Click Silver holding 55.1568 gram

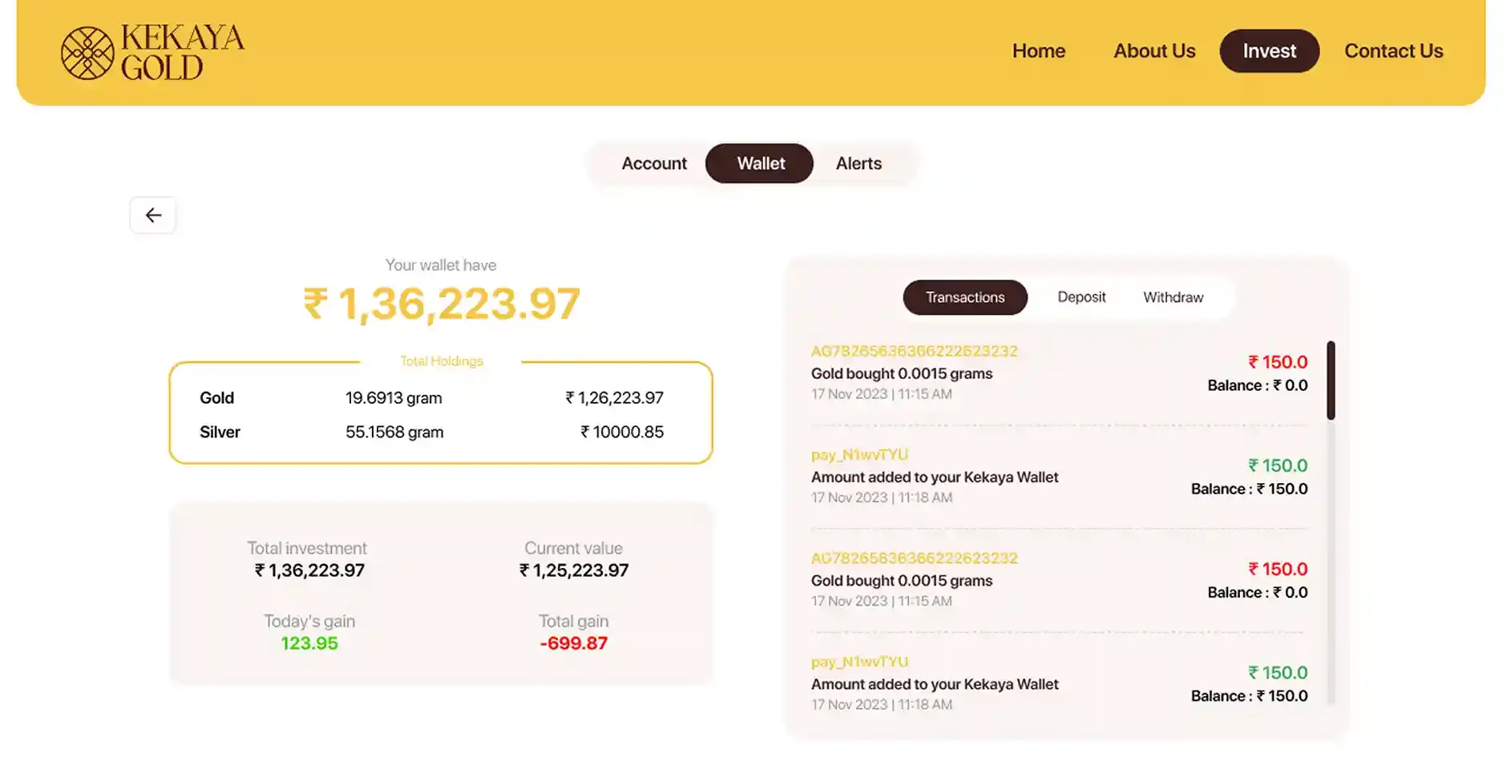[394, 433]
